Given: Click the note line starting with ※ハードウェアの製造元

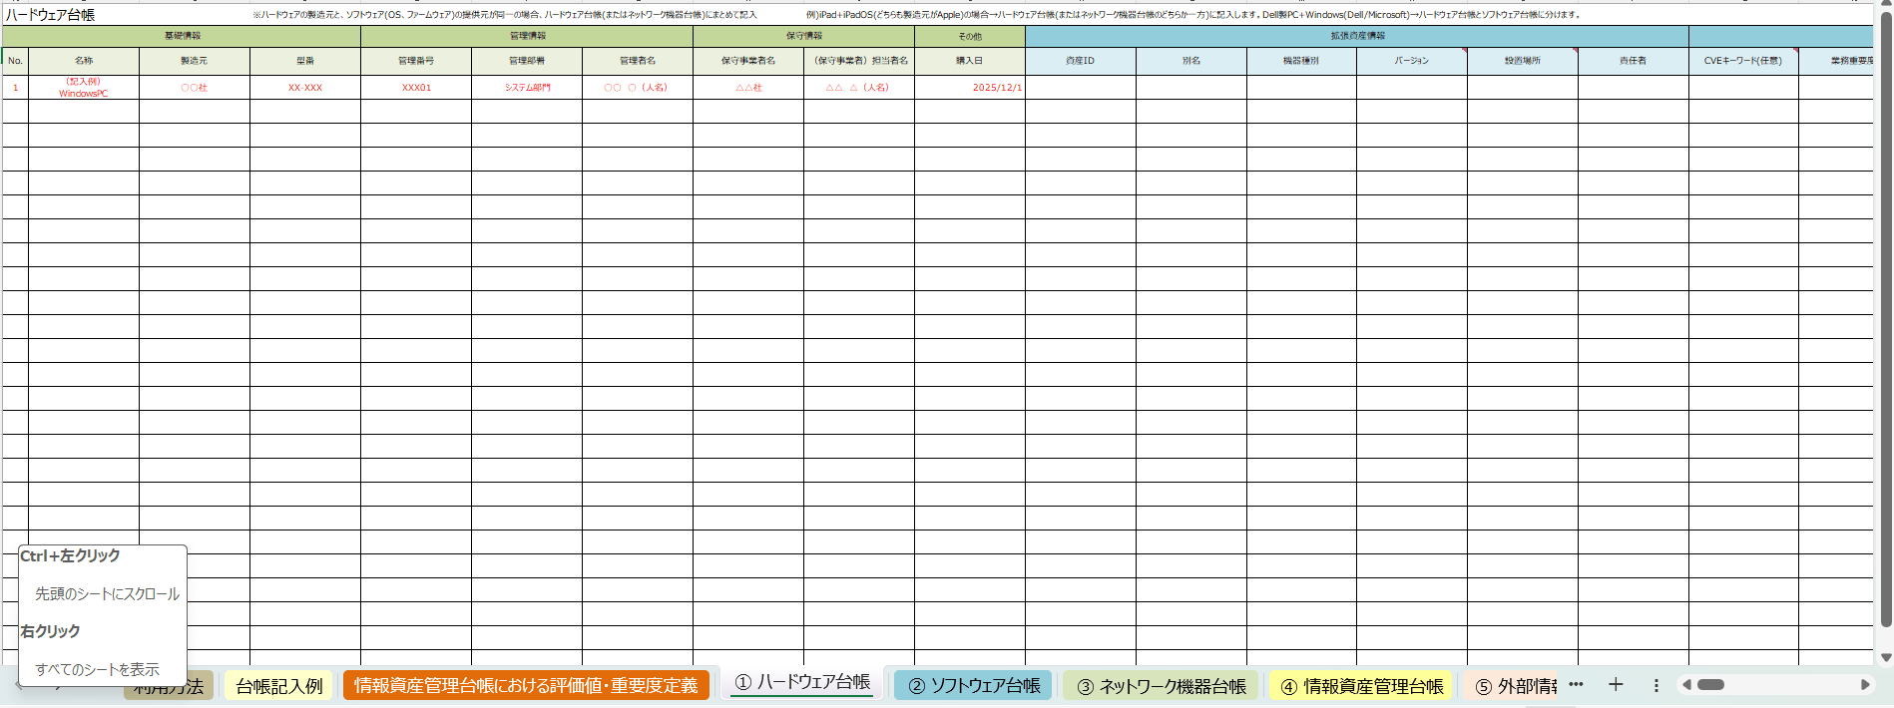Looking at the screenshot, I should 505,15.
